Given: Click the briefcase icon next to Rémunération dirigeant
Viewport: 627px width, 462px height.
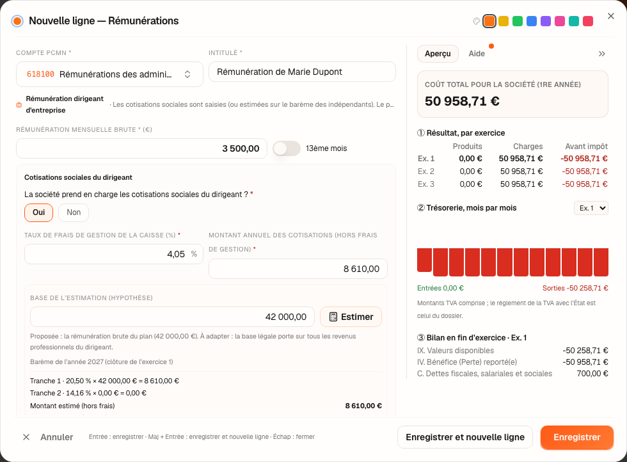Looking at the screenshot, I should point(19,105).
